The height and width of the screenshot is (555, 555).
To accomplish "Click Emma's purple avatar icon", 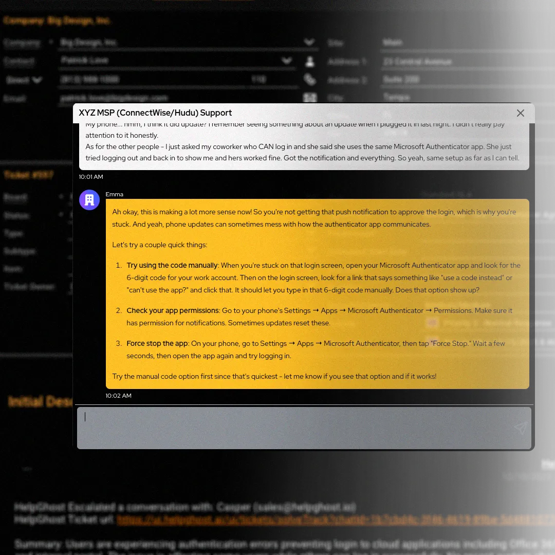I will pos(89,200).
